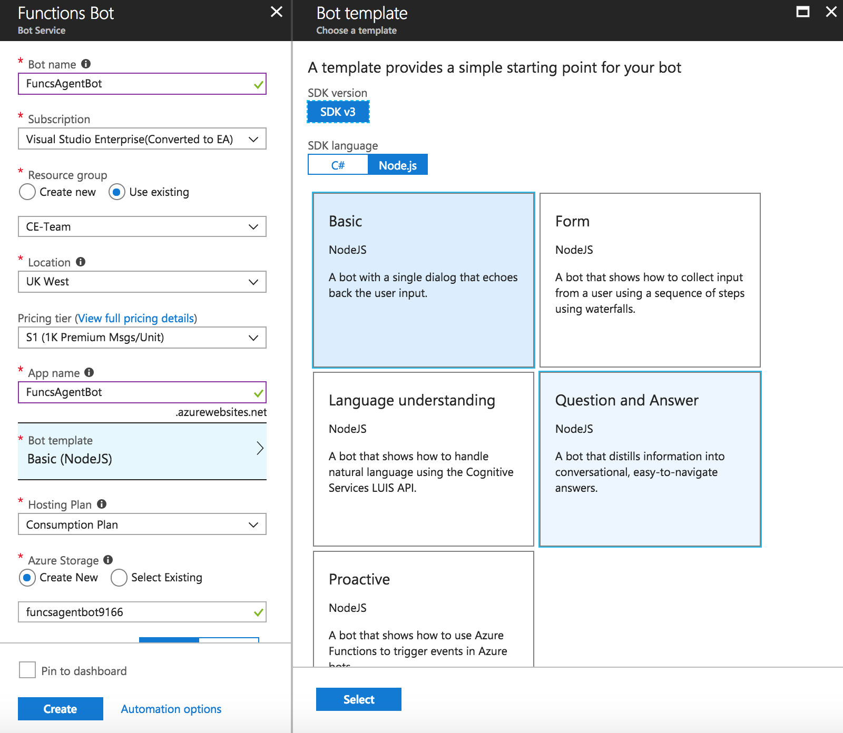Open the Bot template Basic (NodeJS) row
The height and width of the screenshot is (733, 843).
click(x=142, y=451)
